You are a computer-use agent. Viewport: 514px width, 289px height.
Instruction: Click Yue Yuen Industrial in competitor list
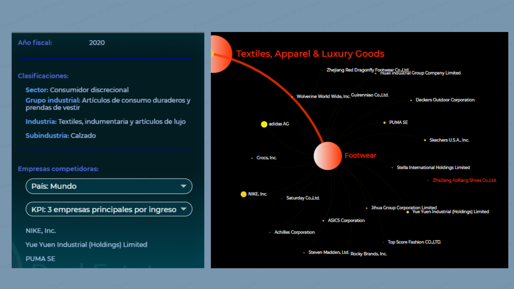tap(86, 245)
